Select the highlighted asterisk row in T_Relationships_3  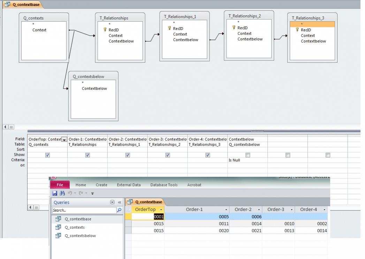[x=312, y=24]
